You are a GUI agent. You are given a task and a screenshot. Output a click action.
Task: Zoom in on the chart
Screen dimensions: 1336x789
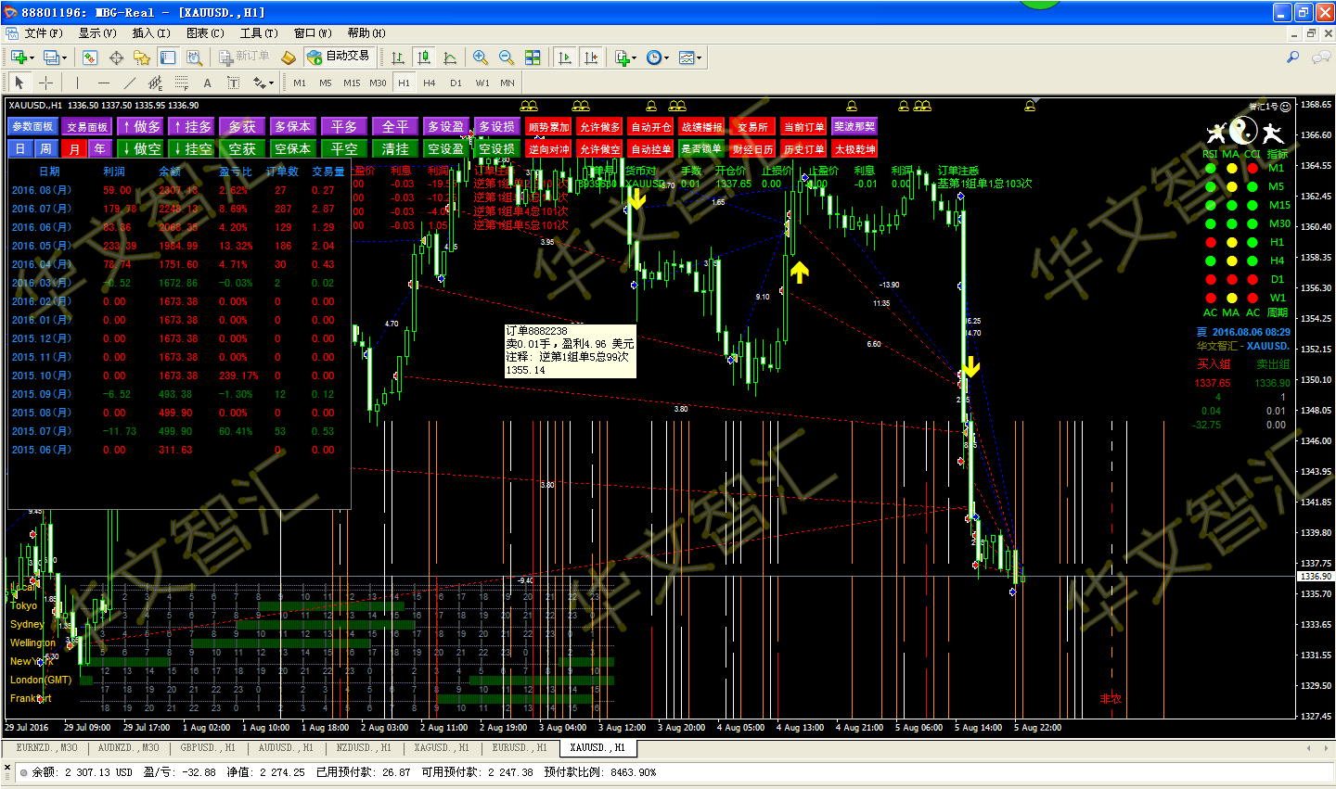481,57
